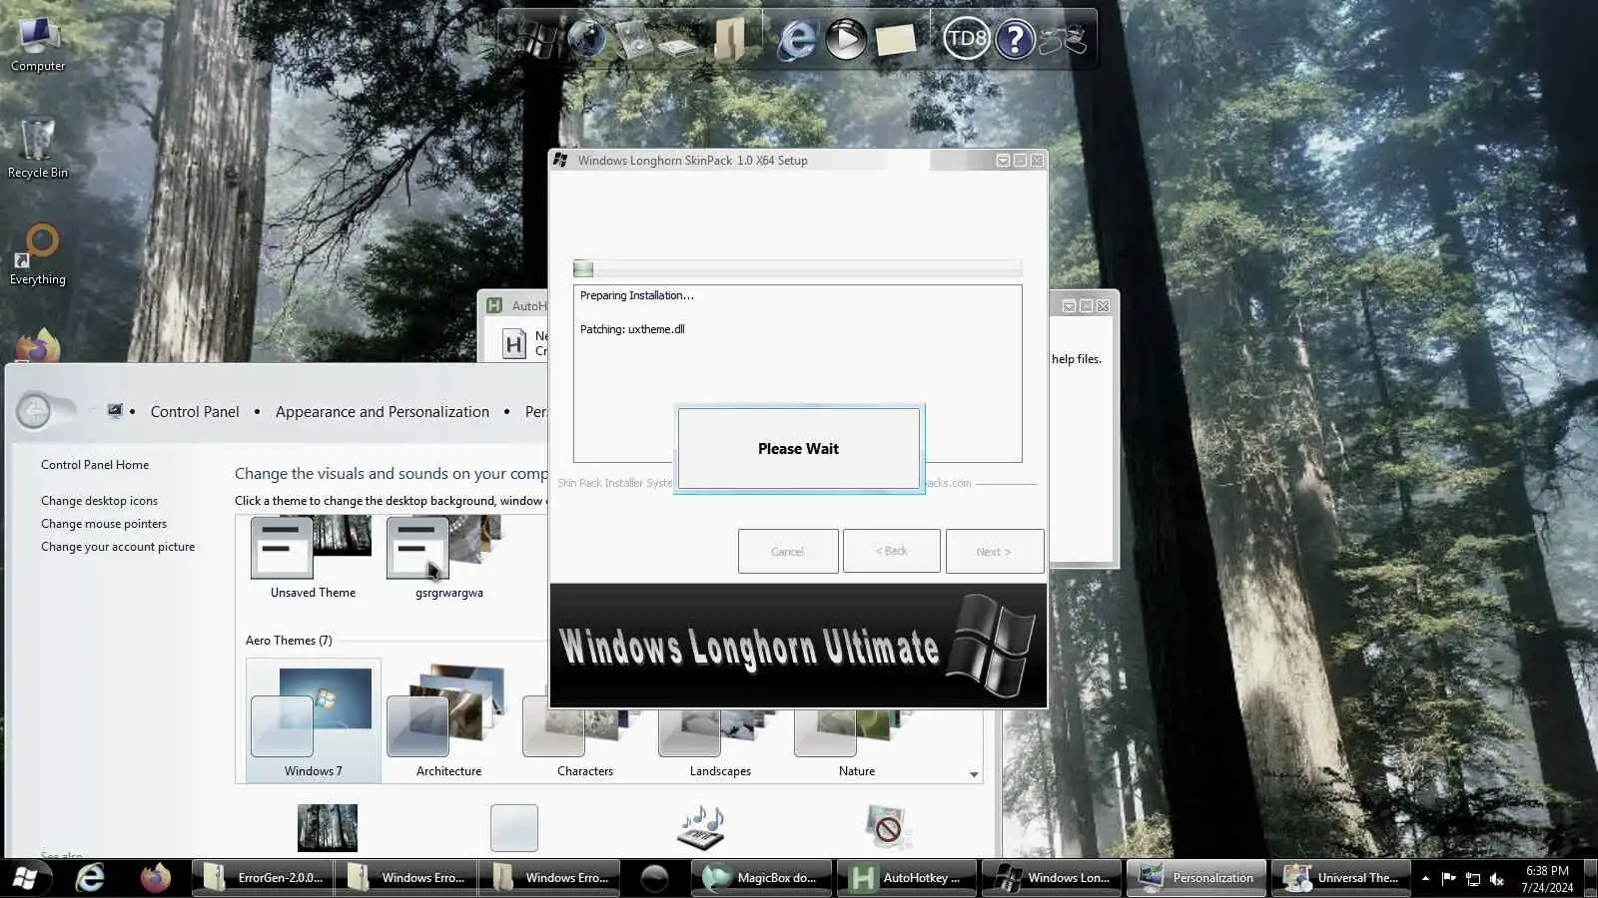Open the help question mark dock icon
Screen dimensions: 1598x898
1015,39
